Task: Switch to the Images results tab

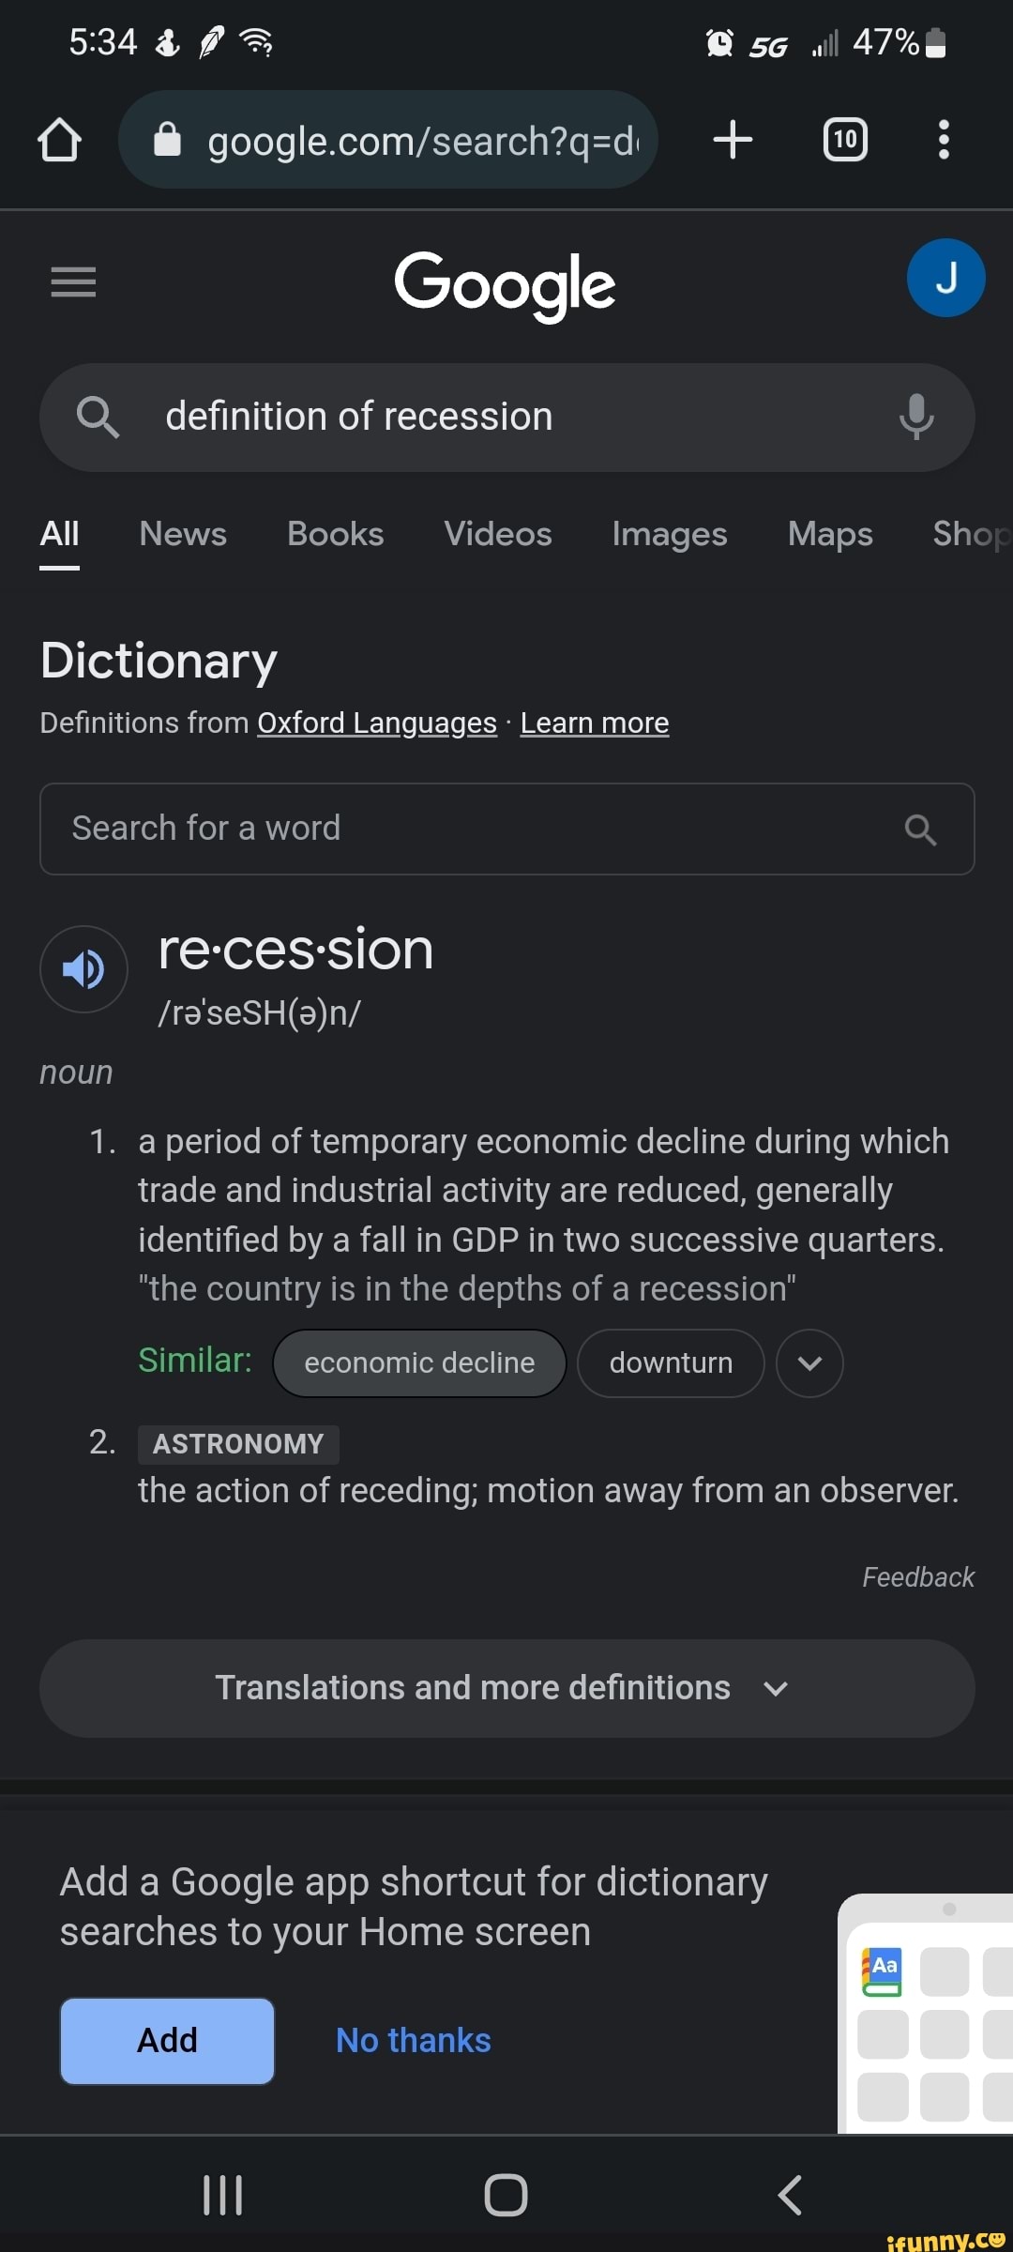Action: (668, 534)
